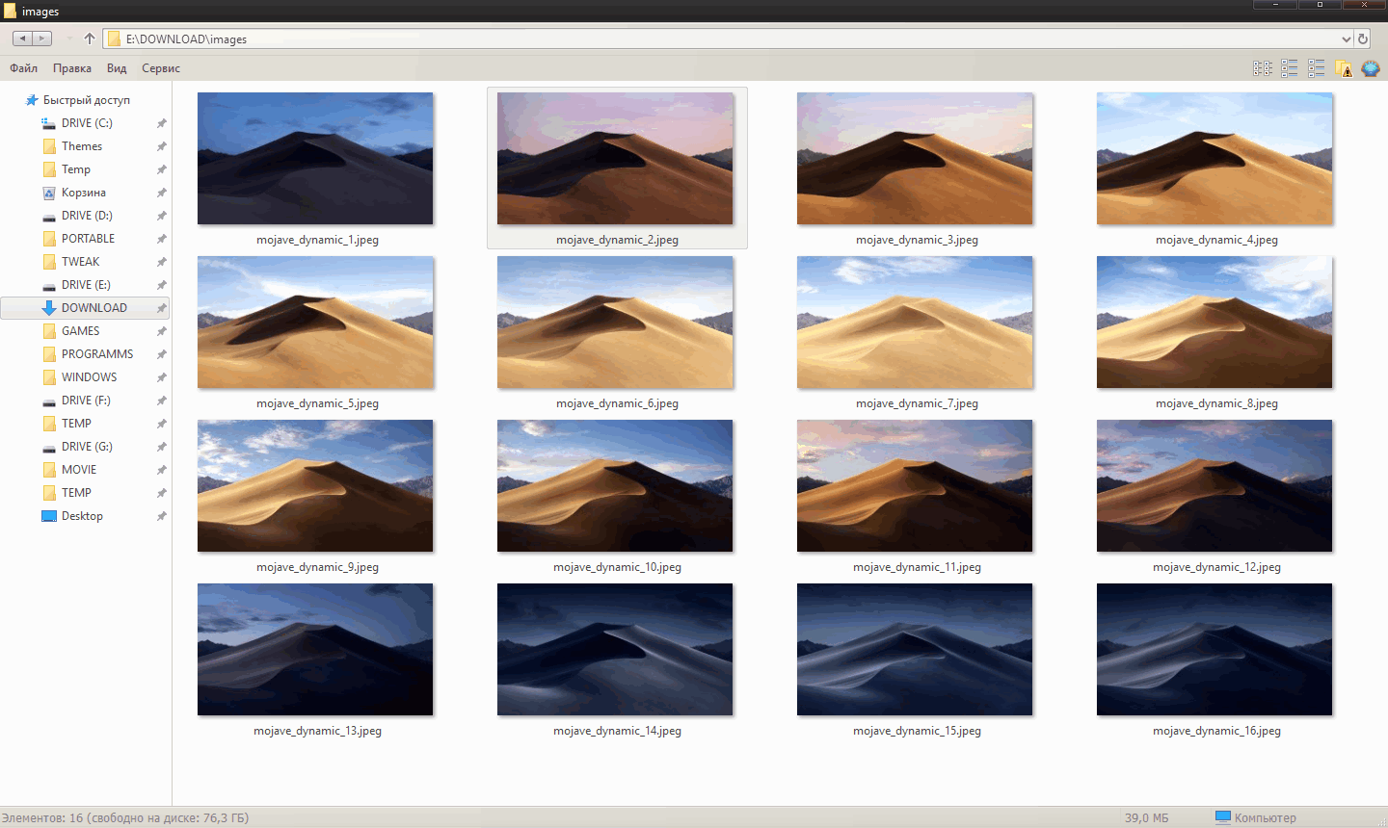This screenshot has height=828, width=1388.
Task: Open the address bar history dropdown
Action: 1347,39
